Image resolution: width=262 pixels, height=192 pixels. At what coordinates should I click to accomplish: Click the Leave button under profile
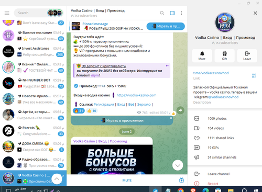(x=247, y=56)
